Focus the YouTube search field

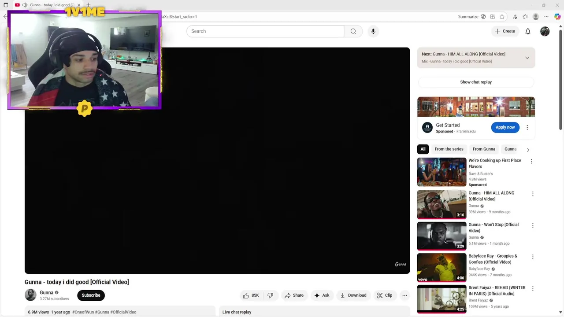click(265, 31)
